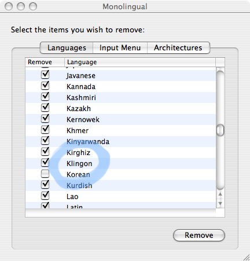The width and height of the screenshot is (250, 261).
Task: Select the Khmer language name
Action: click(x=78, y=131)
